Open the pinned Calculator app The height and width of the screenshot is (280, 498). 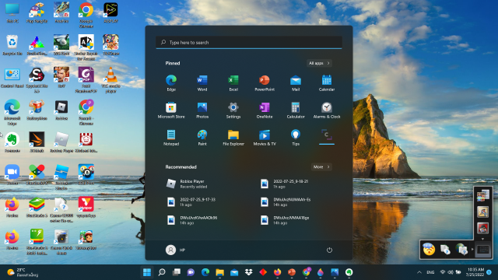click(296, 110)
